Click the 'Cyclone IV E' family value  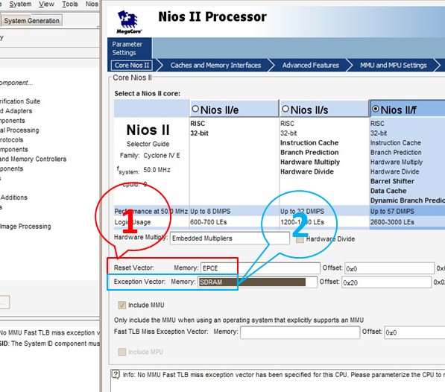(162, 156)
